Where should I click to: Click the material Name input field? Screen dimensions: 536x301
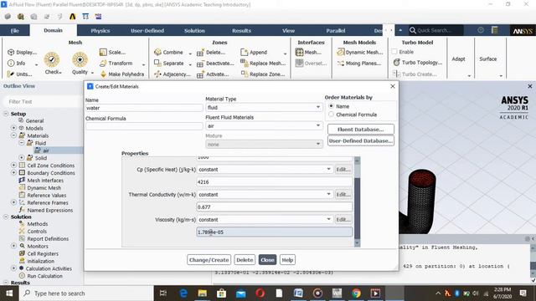(x=144, y=108)
